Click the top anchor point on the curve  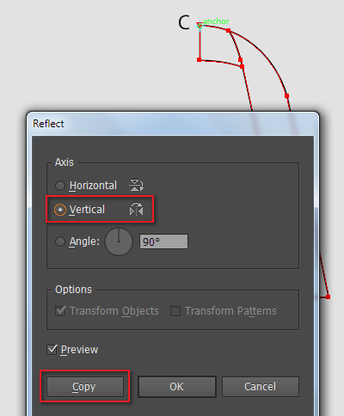(x=228, y=30)
